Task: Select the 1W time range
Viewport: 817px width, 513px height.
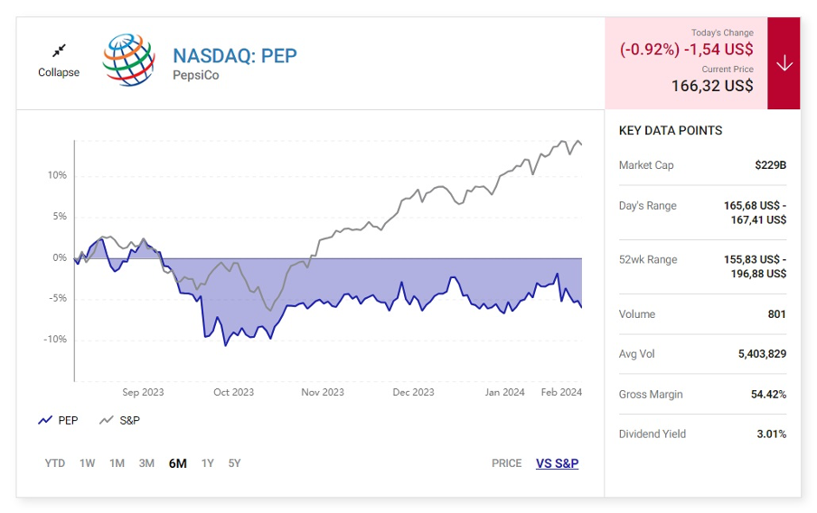Action: 87,463
